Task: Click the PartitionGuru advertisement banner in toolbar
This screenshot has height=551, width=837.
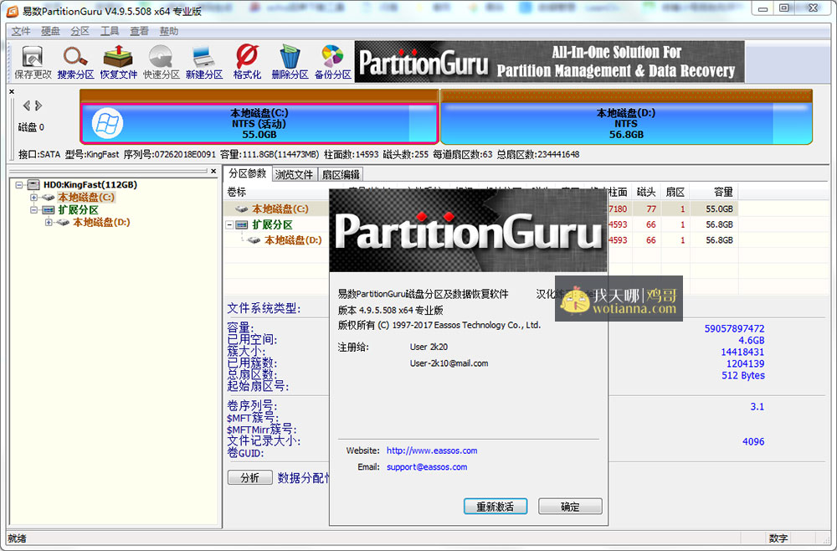Action: pyautogui.click(x=549, y=61)
